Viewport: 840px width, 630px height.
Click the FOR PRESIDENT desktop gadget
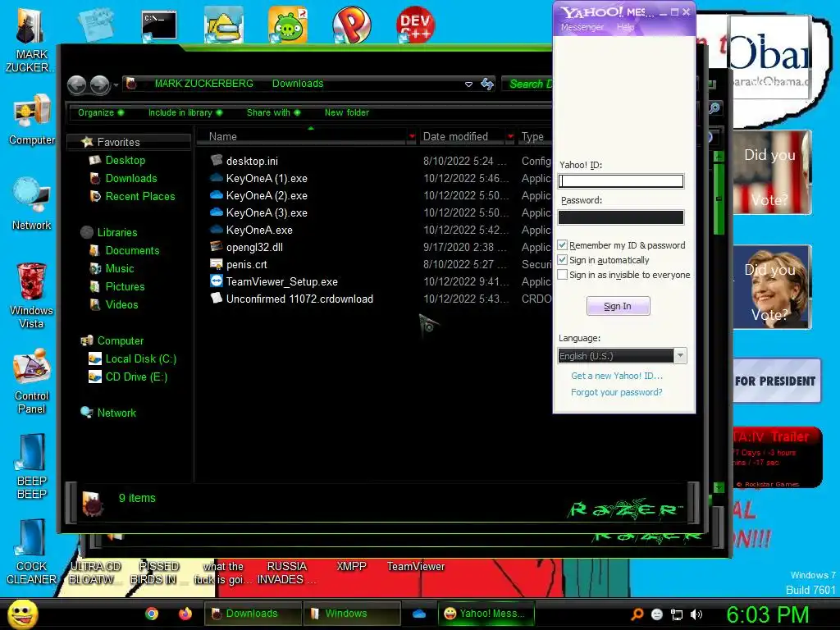click(776, 381)
